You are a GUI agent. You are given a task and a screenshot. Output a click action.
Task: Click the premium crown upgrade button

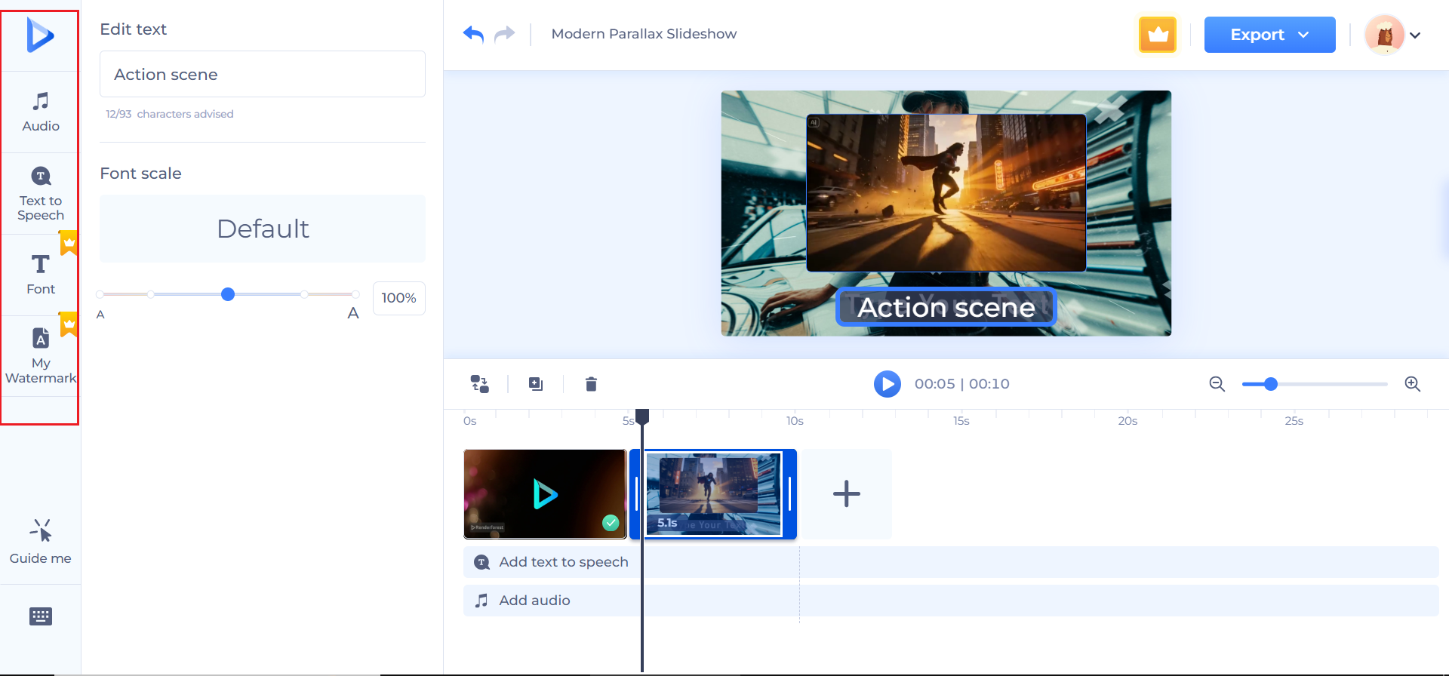tap(1157, 35)
